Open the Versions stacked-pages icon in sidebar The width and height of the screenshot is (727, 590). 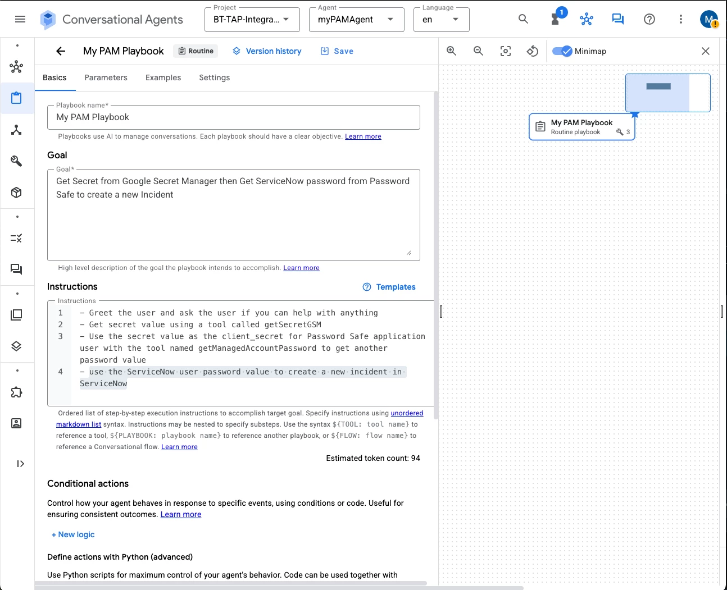(x=17, y=315)
